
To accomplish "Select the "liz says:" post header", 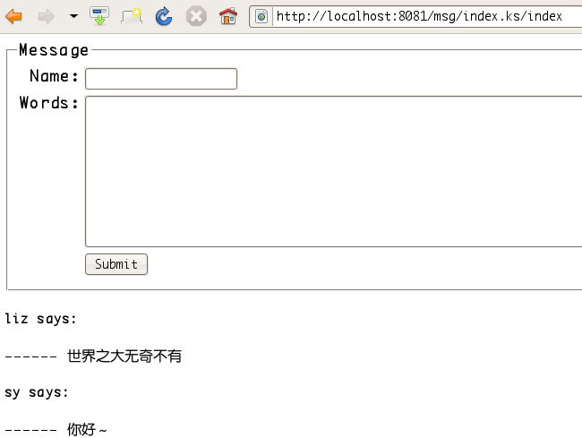I will [x=41, y=319].
